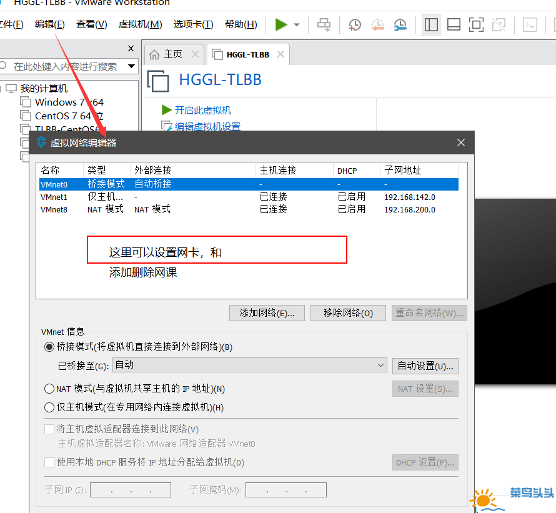Open the snapshot manager icon
This screenshot has height=513, width=556.
click(x=400, y=25)
